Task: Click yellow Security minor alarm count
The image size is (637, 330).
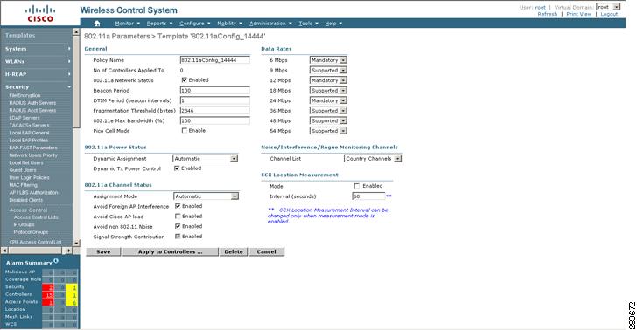Action: tap(72, 287)
